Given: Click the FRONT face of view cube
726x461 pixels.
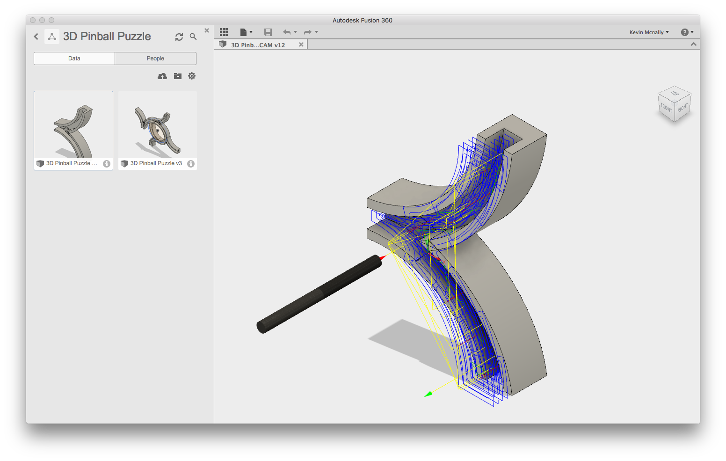Looking at the screenshot, I should [x=666, y=108].
